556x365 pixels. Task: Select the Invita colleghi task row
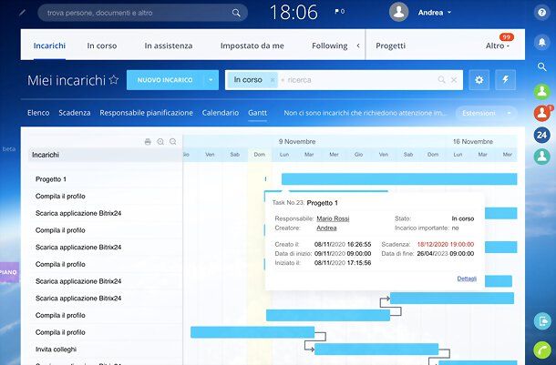click(105, 349)
